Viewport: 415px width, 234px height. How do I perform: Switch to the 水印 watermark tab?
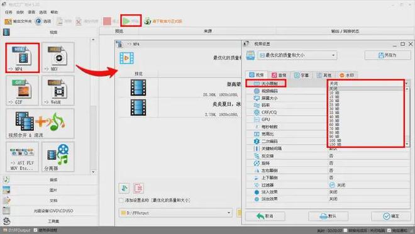click(x=346, y=75)
